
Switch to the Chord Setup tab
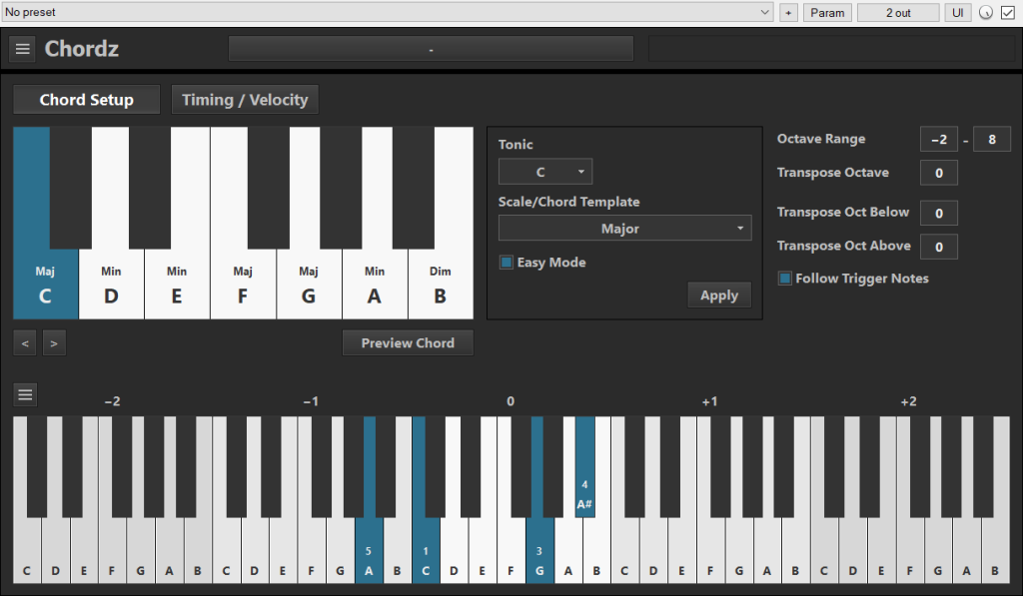(x=86, y=100)
